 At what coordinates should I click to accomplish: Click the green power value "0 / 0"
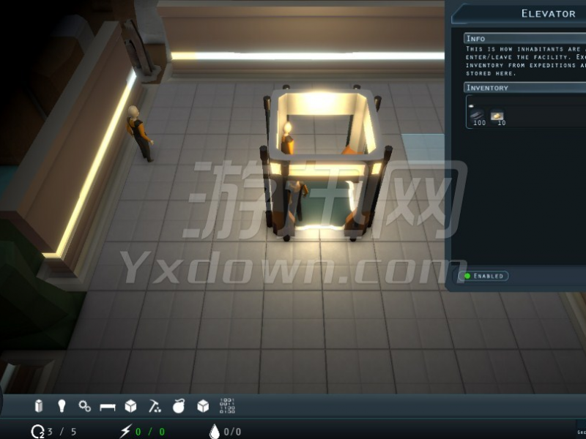(x=150, y=432)
